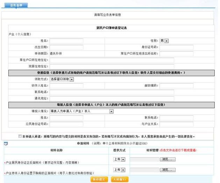Click the 收件人姓名 input field

(x=66, y=86)
